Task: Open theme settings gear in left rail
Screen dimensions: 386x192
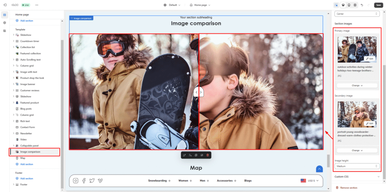Action: pos(5,23)
